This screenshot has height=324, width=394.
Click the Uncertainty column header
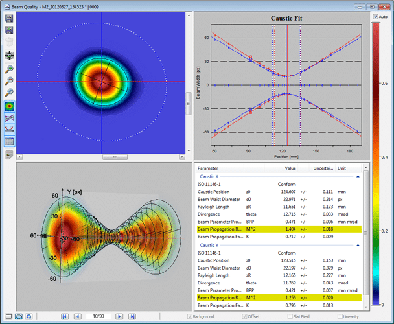tap(322, 168)
